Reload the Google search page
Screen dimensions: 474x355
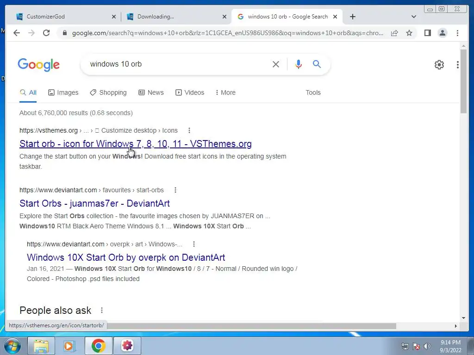pyautogui.click(x=46, y=33)
